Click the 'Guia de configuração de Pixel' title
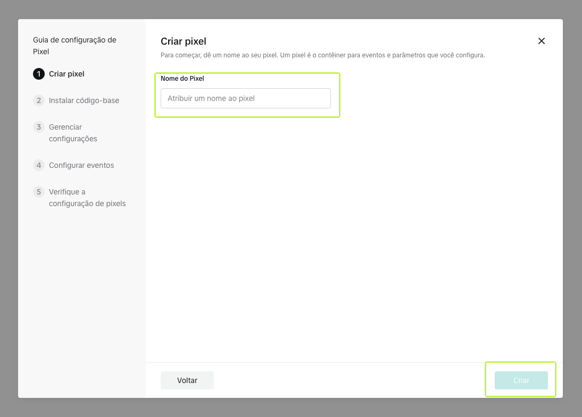 [x=74, y=46]
